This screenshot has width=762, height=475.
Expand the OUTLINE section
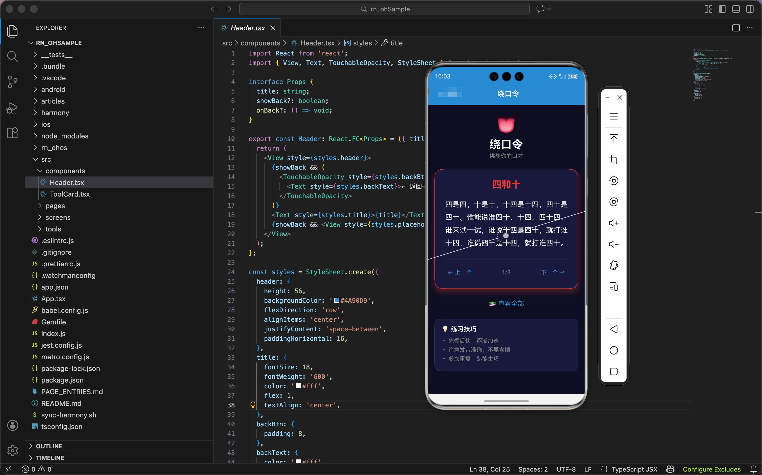coord(49,446)
